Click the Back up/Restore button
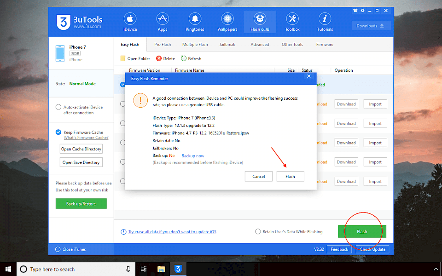 81,204
